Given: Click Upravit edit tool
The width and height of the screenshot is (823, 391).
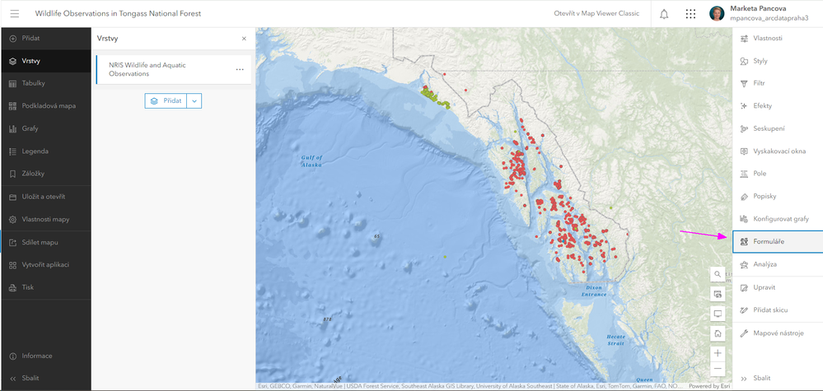Looking at the screenshot, I should click(778, 288).
